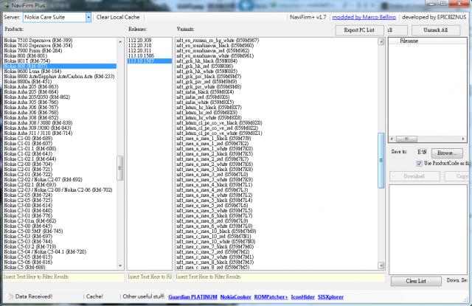472x306 pixels.
Task: Toggle the Use ProductCode checkbox
Action: 420,163
